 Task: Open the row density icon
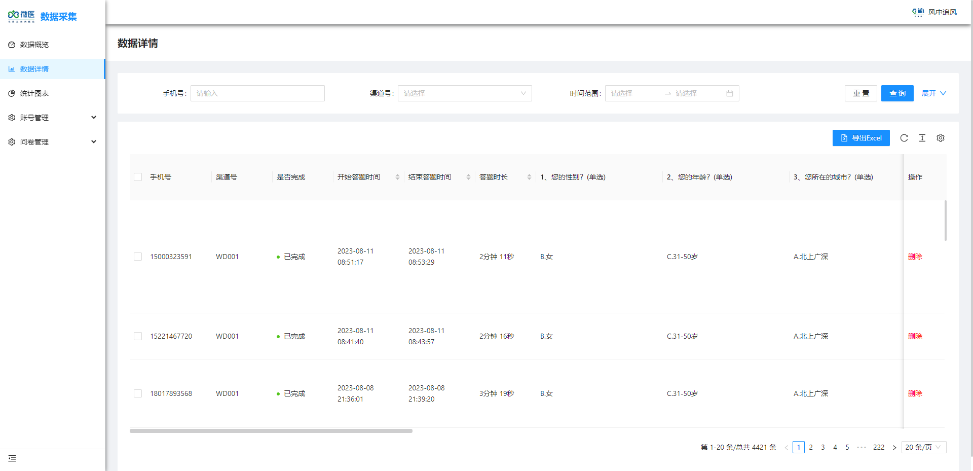pyautogui.click(x=922, y=138)
